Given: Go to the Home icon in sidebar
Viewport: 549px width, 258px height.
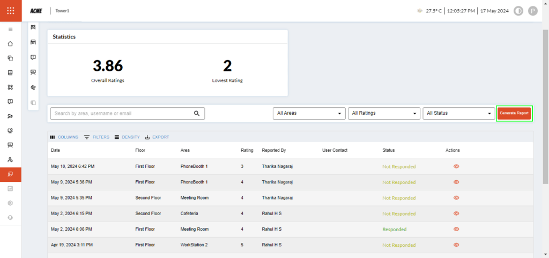Looking at the screenshot, I should click(10, 43).
